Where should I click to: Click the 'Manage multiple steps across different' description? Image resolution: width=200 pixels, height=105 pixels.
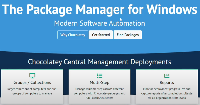point(99,93)
